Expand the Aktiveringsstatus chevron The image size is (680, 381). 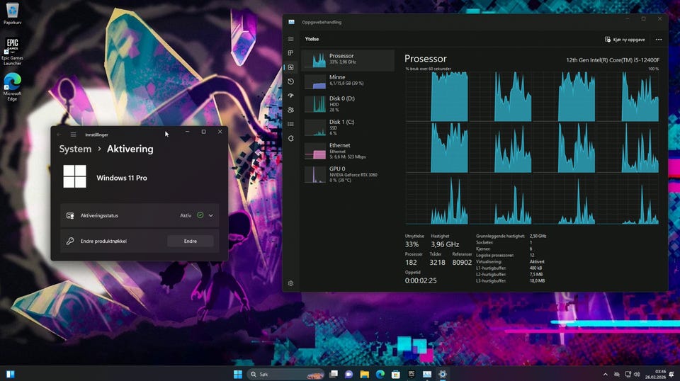click(211, 215)
